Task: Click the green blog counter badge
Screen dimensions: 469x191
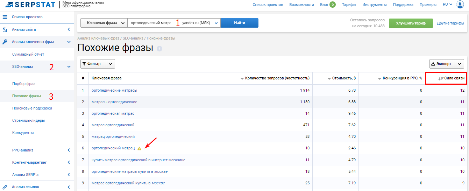Action: click(332, 5)
